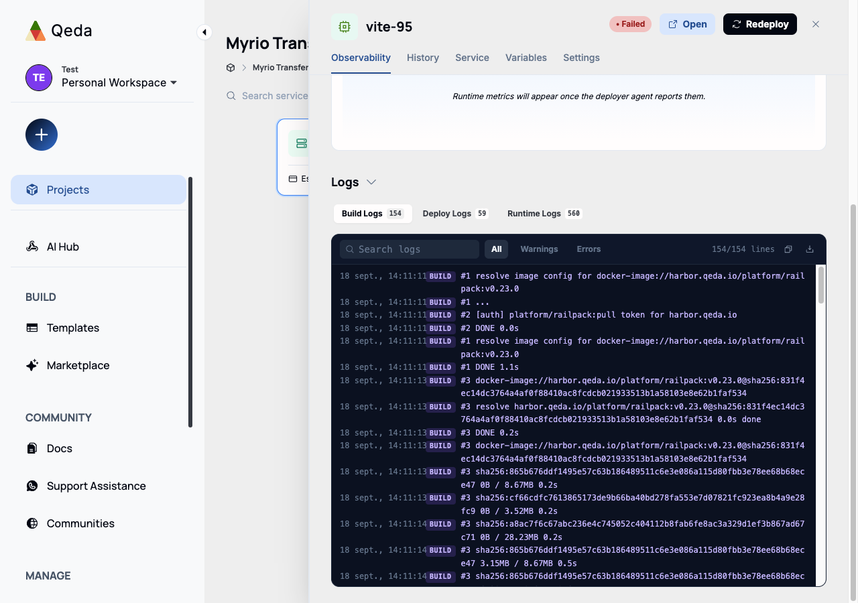Click the Failed status badge
Viewport: 858px width, 603px height.
630,24
